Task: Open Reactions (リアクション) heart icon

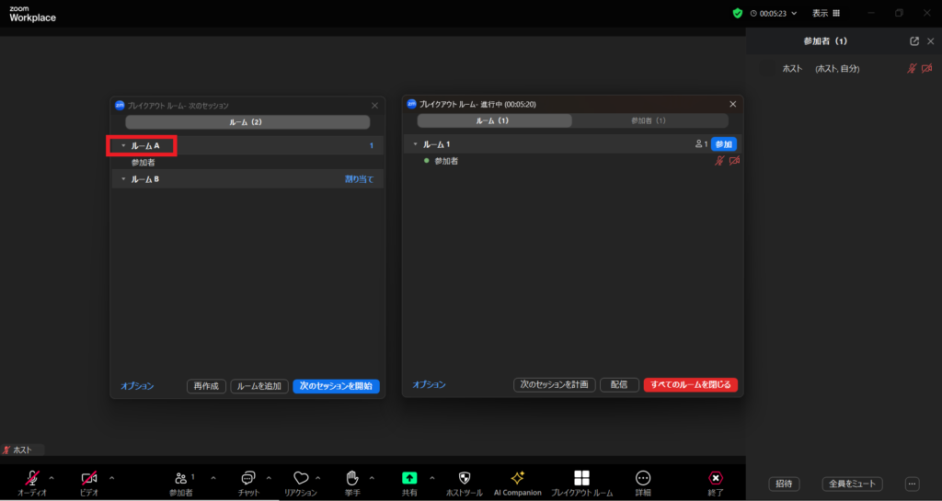Action: (x=300, y=478)
